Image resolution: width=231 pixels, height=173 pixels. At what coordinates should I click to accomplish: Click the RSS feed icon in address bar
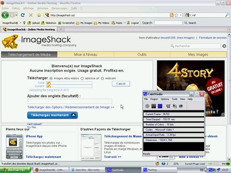tap(171, 15)
